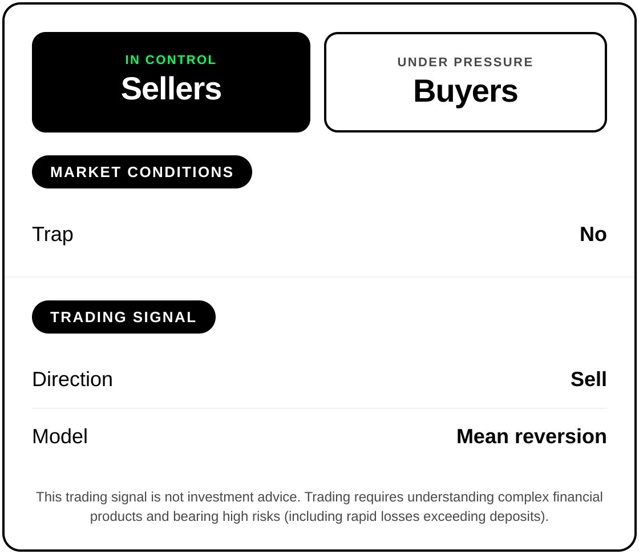Click the Mean reversion model value
The width and height of the screenshot is (639, 554).
531,436
